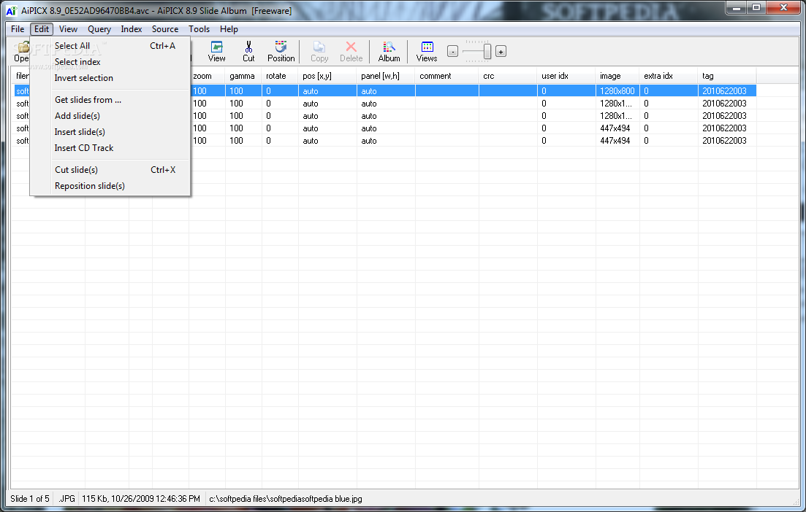Image resolution: width=806 pixels, height=512 pixels.
Task: Click the tag column header
Action: coord(727,76)
